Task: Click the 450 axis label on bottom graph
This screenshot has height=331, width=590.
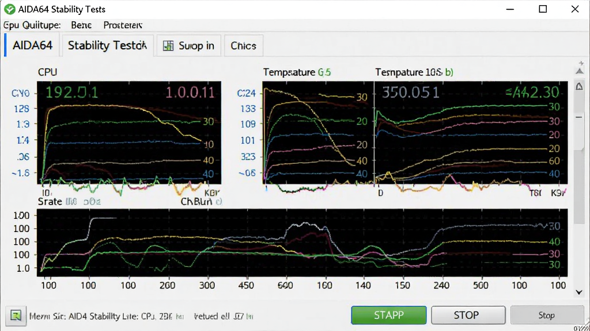Action: pos(245,285)
